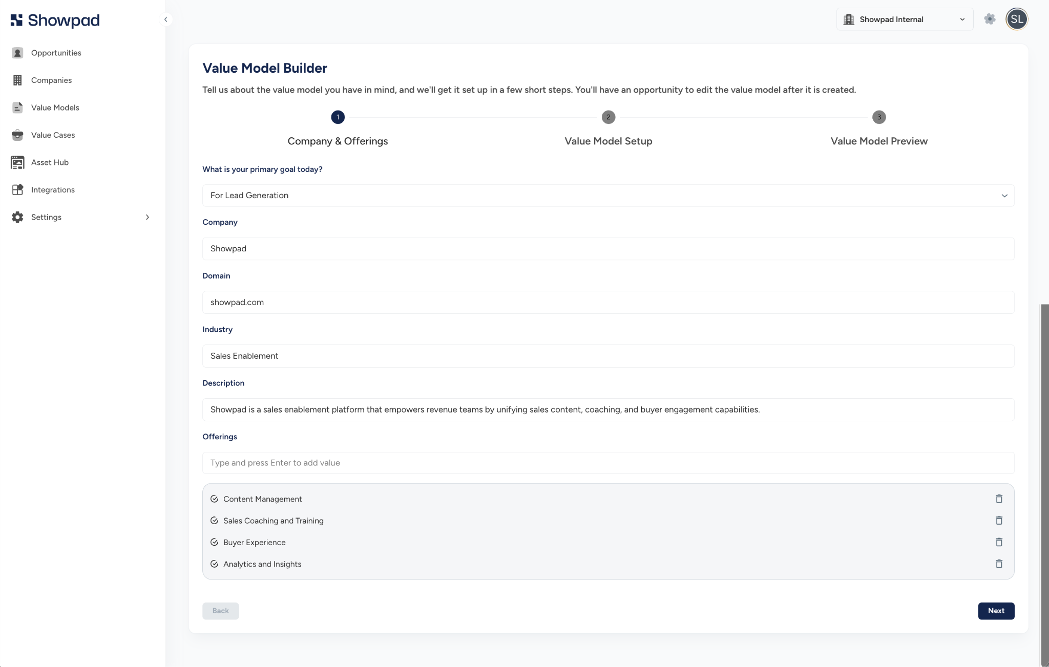Edit the Industry field Sales Enablement
This screenshot has width=1049, height=667.
[x=608, y=356]
